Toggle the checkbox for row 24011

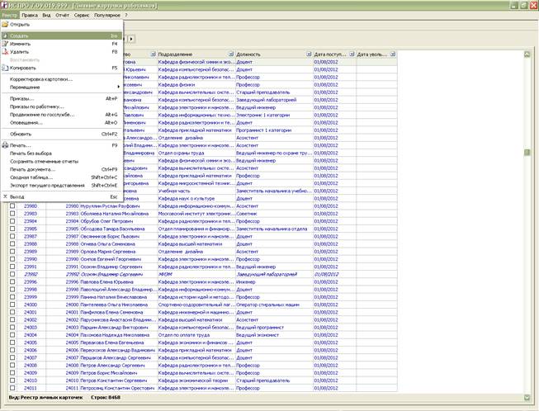point(12,388)
